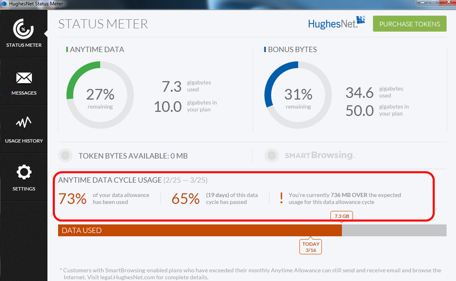
Task: Click the Today 3/16 date marker
Action: (310, 247)
